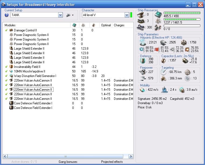Click the CPU usage icon in Ship Resources
Viewport: 205px width, 165px height.
coord(158,15)
